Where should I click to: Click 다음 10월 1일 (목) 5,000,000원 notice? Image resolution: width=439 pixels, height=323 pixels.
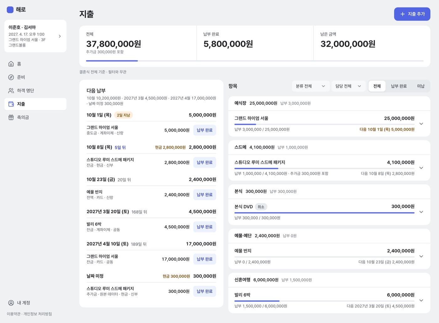387,130
